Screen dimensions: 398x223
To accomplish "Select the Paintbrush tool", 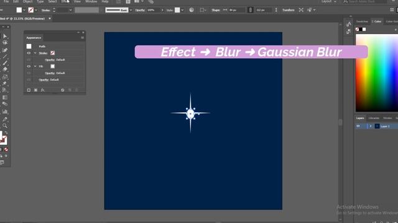I will 5,63.
